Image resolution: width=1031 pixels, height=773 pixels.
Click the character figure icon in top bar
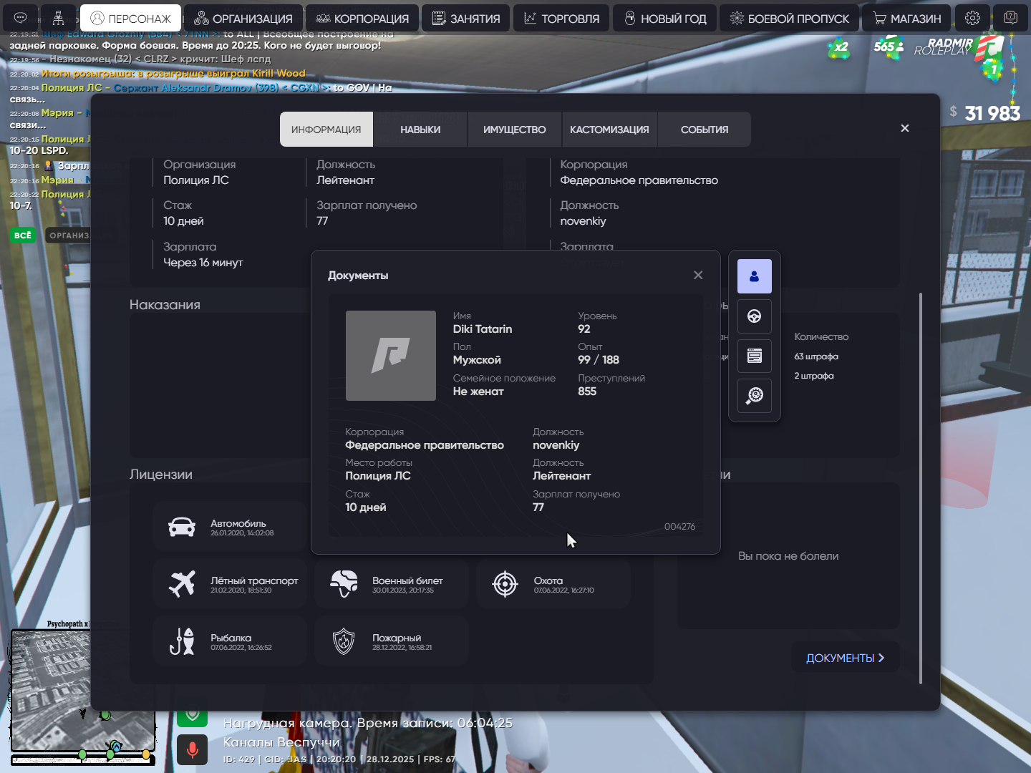point(59,18)
